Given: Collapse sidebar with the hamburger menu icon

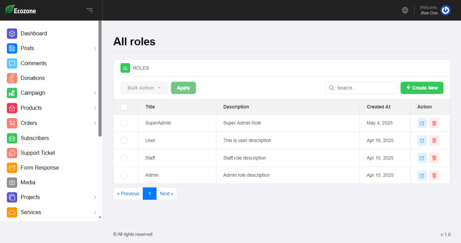Looking at the screenshot, I should pyautogui.click(x=90, y=10).
